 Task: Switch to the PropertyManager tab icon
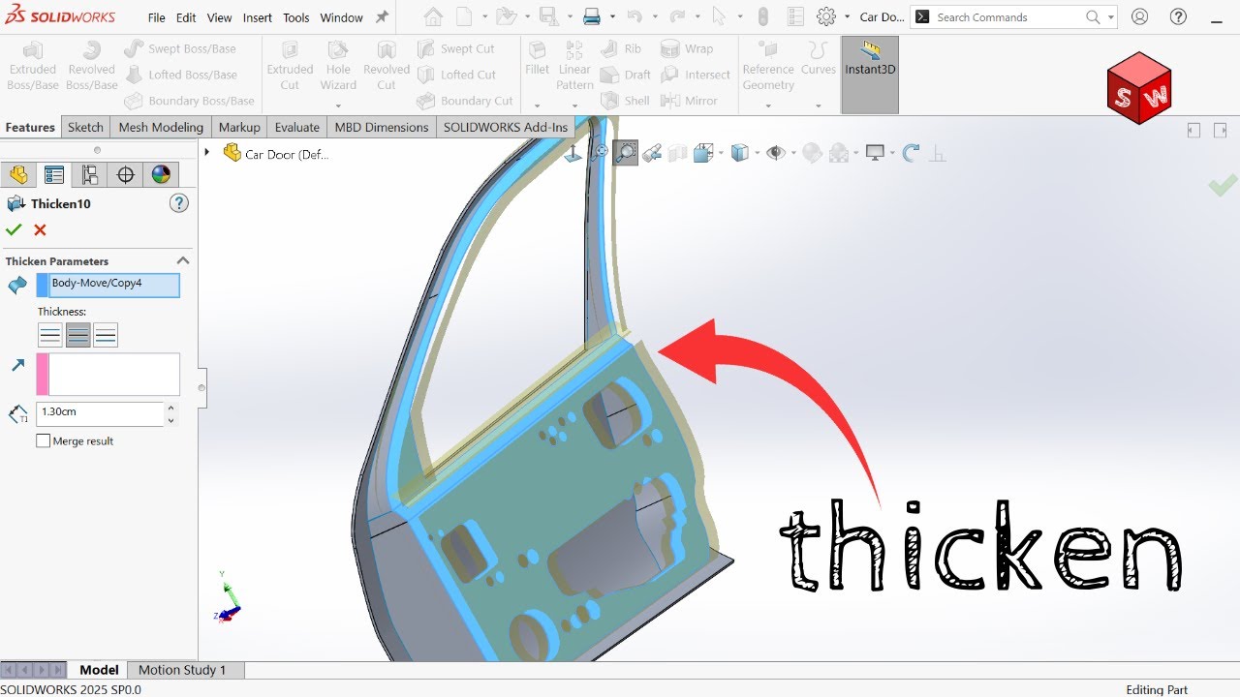(x=54, y=174)
